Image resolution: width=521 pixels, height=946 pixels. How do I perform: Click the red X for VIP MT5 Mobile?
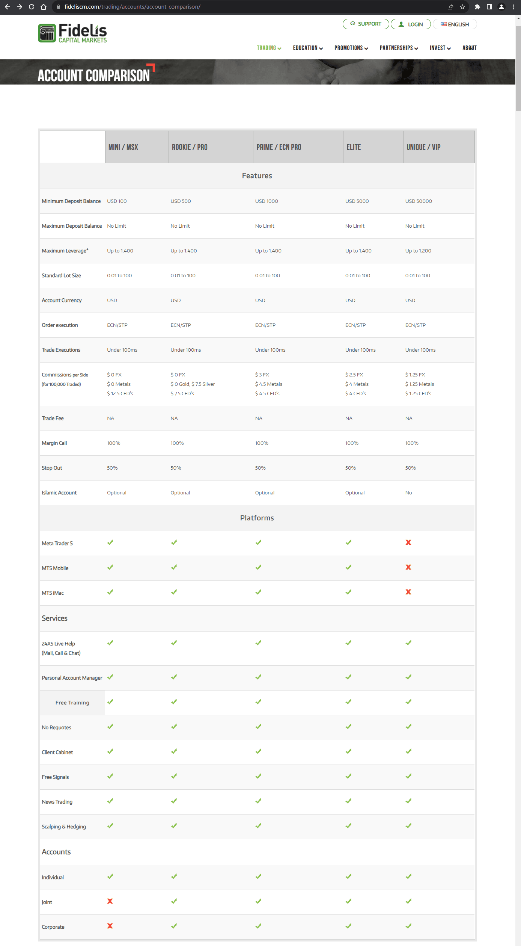(x=408, y=567)
